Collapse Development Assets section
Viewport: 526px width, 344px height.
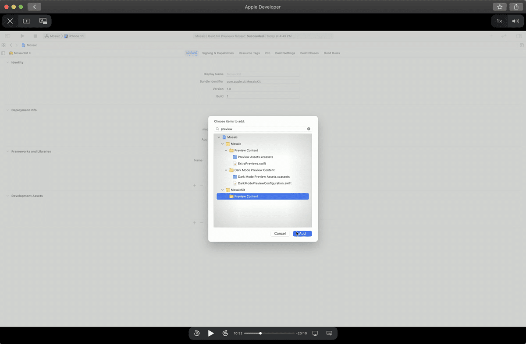pyautogui.click(x=7, y=196)
